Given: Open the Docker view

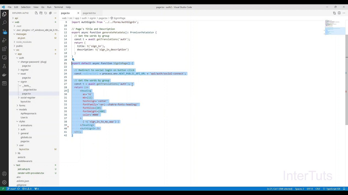Looking at the screenshot, I should coord(4,75).
